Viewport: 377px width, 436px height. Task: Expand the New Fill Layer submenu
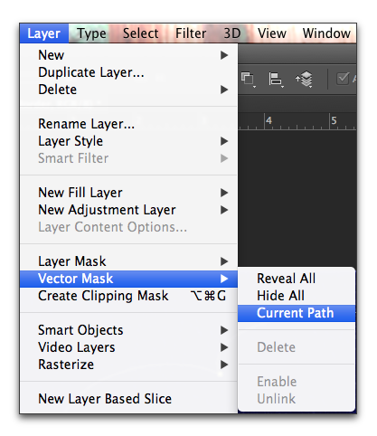(x=128, y=193)
